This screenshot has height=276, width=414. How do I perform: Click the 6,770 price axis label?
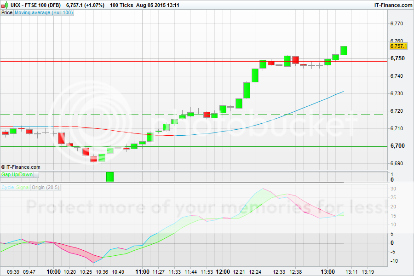[x=397, y=23]
